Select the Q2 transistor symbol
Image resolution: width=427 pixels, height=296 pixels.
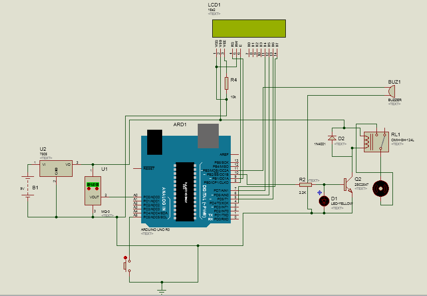[x=348, y=185]
